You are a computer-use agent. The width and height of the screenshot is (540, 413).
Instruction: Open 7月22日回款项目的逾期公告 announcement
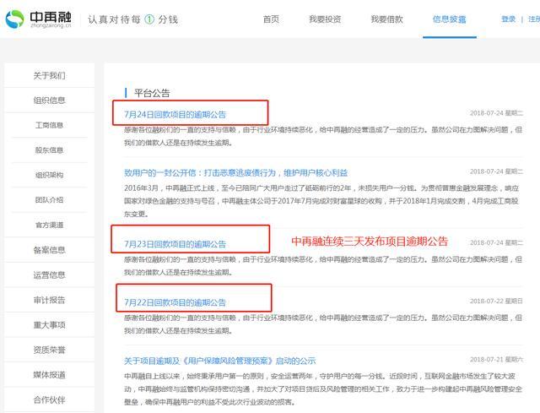point(175,302)
